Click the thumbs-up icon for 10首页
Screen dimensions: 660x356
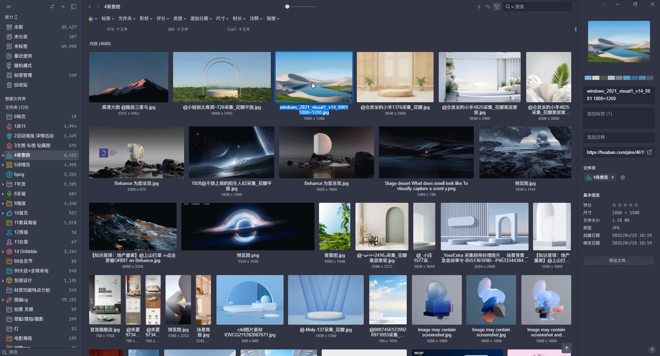tap(9, 213)
